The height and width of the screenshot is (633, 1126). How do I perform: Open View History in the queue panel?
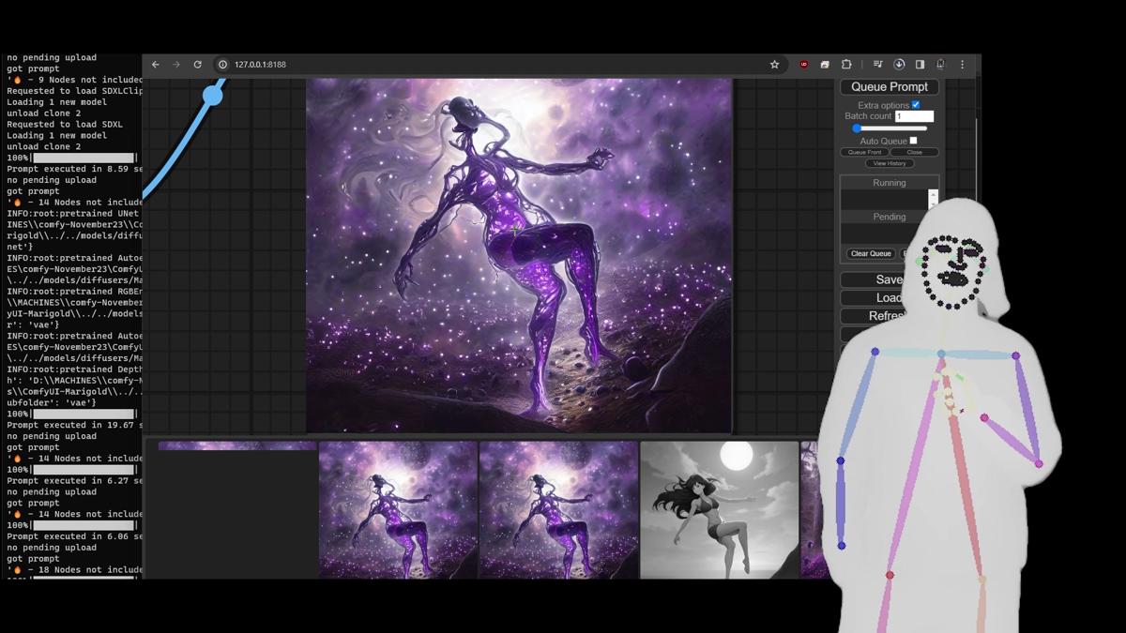[889, 163]
